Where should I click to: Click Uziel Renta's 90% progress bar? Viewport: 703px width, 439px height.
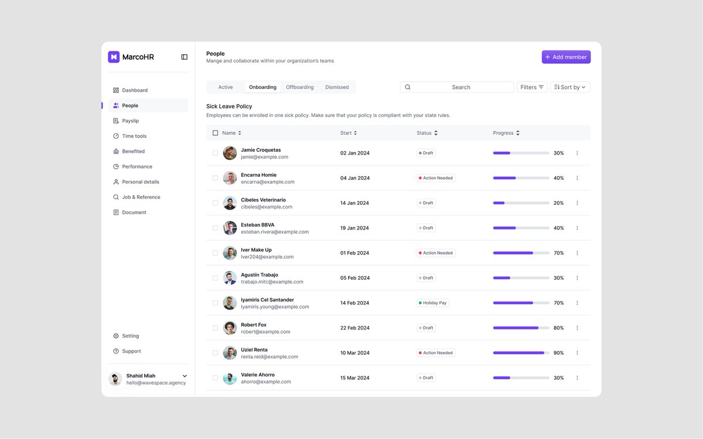pos(521,353)
